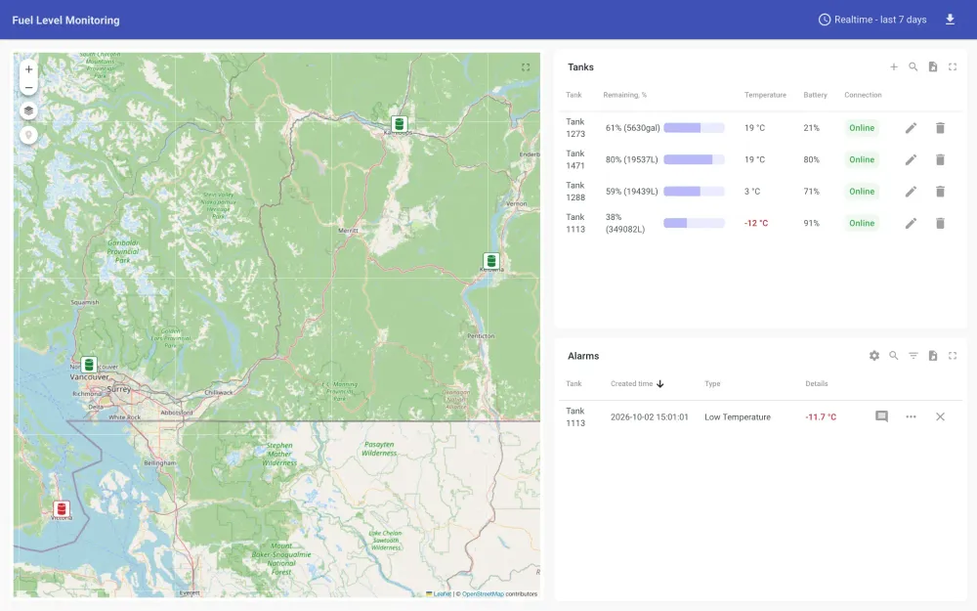This screenshot has height=611, width=977.
Task: Sort tanks by Temperature column
Action: pos(765,95)
